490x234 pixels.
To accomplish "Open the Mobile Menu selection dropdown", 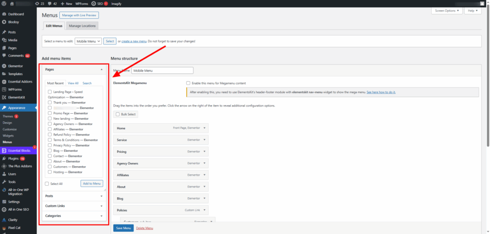I will 88,41.
